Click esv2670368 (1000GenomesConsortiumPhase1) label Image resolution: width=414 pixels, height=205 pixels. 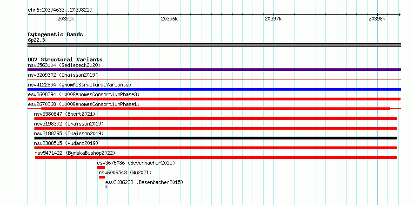pyautogui.click(x=84, y=104)
